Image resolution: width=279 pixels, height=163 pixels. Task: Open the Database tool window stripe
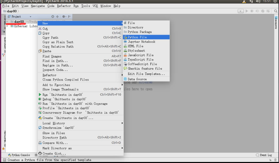point(276,23)
